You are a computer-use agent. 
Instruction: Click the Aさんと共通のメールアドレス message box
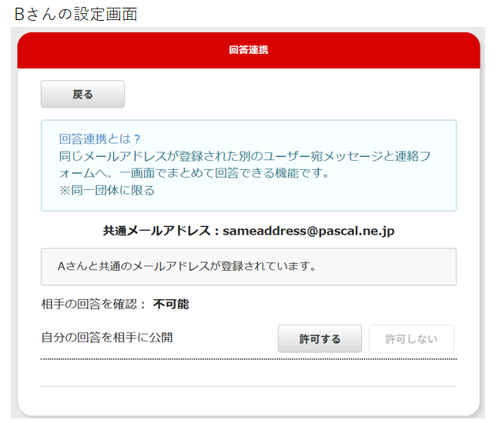coord(249,267)
